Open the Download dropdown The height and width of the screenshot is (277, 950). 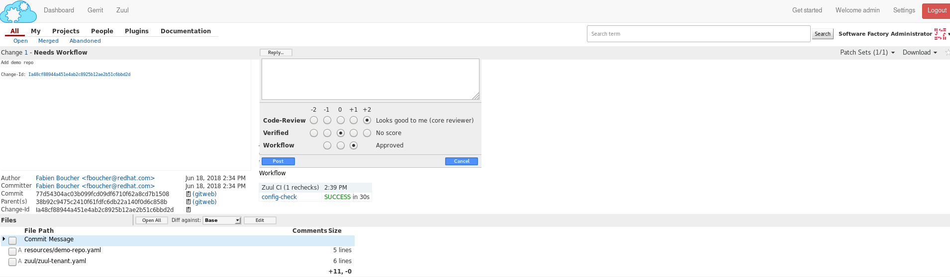tap(920, 53)
